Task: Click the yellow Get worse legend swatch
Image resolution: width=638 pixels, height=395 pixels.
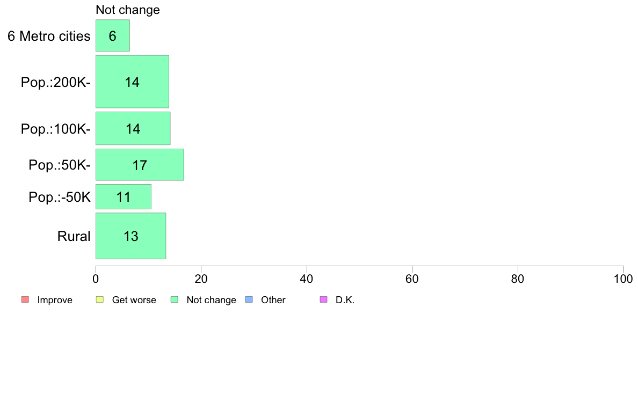Action: coord(100,300)
